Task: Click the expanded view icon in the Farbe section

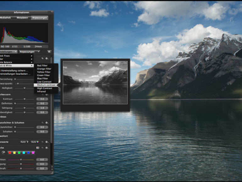Action: [x=38, y=147]
